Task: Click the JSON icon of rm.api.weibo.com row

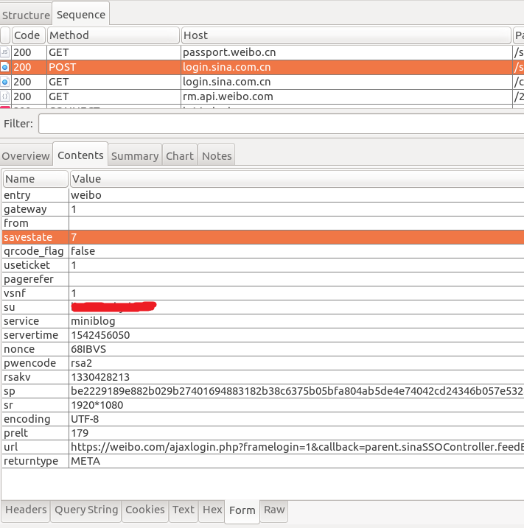Action: click(4, 96)
